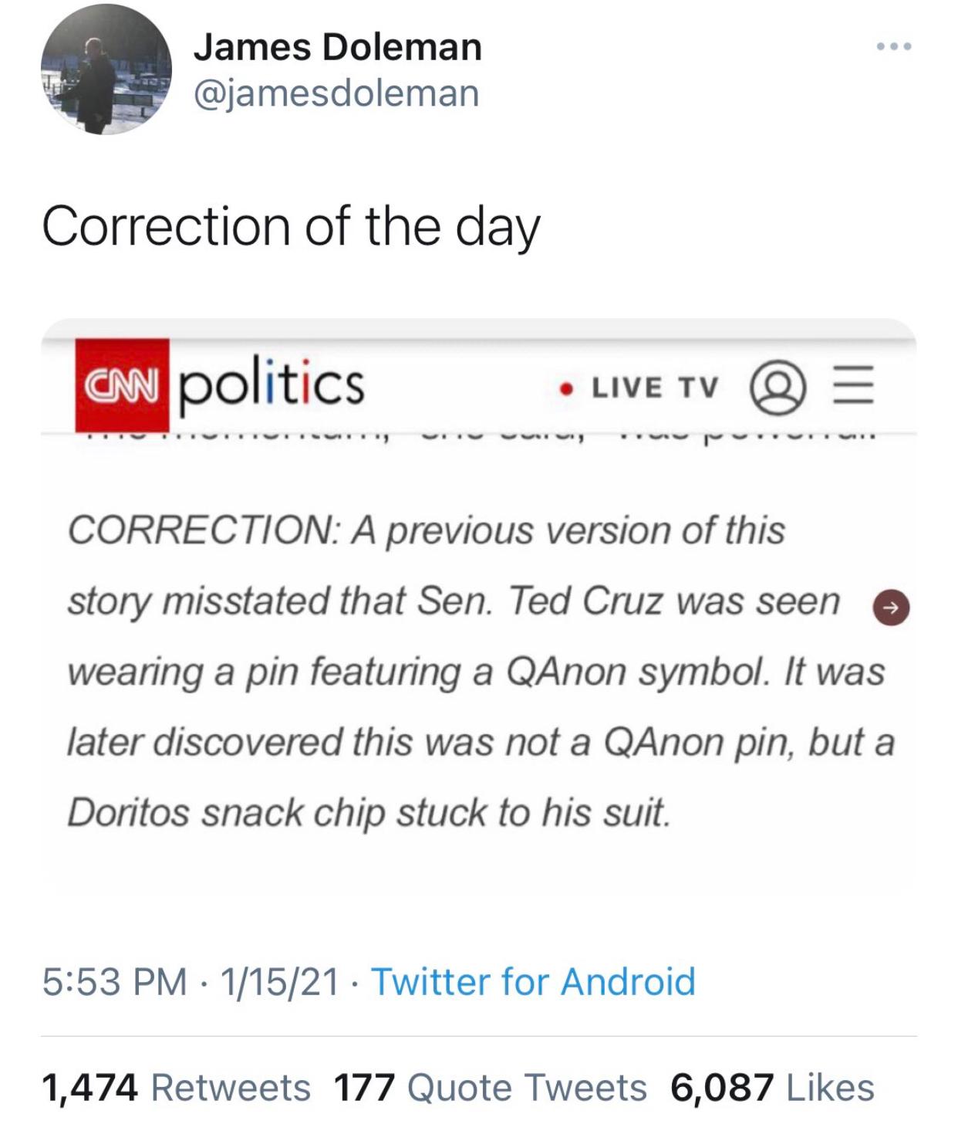
Task: Click the 5:53 PM timestamp
Action: (114, 981)
